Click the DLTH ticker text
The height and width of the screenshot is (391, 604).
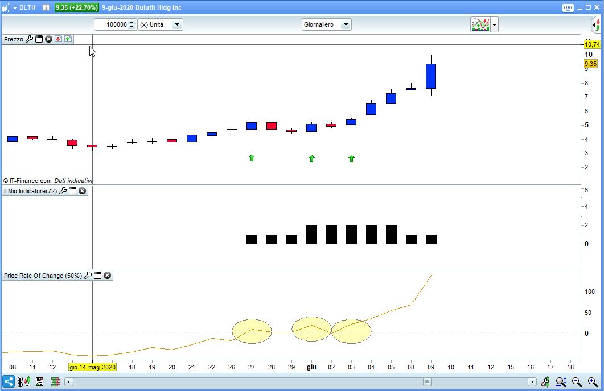[27, 7]
